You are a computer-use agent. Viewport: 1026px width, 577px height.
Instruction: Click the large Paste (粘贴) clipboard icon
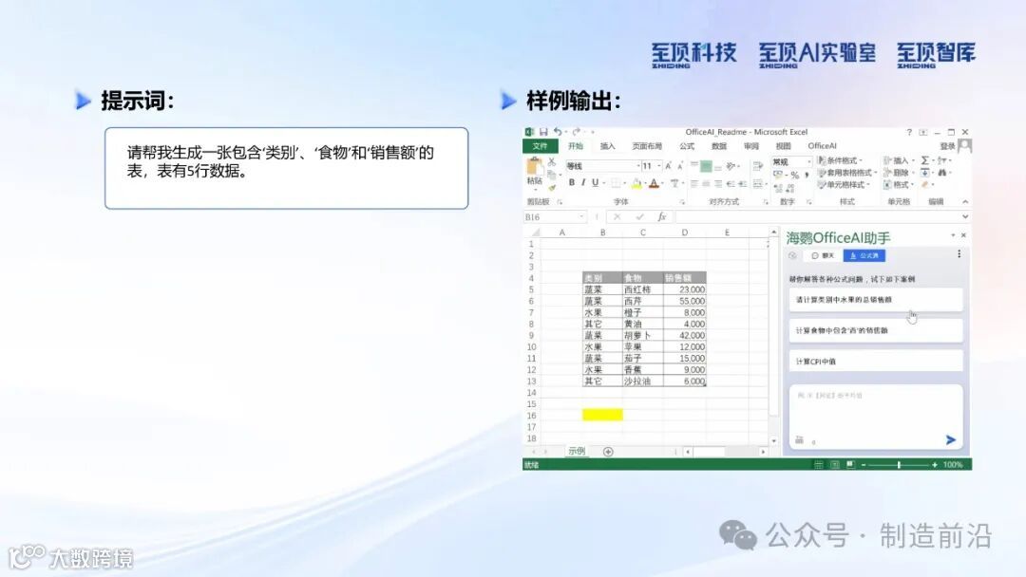point(534,166)
